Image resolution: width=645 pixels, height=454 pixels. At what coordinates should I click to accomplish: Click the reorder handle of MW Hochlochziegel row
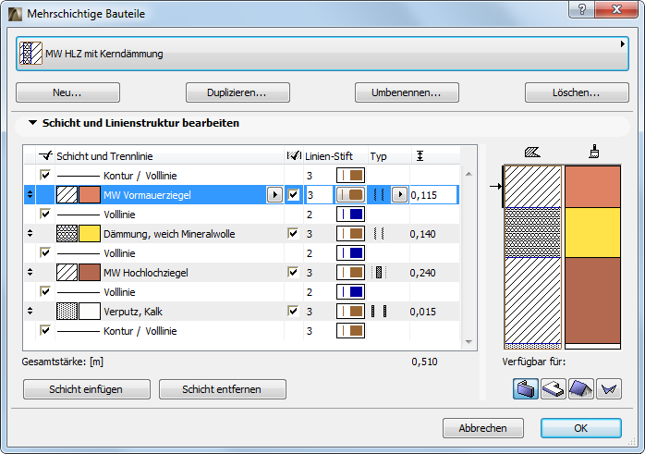point(30,272)
